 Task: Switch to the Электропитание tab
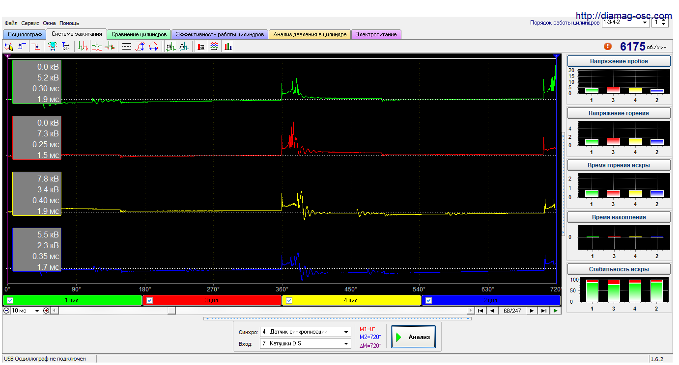point(376,34)
